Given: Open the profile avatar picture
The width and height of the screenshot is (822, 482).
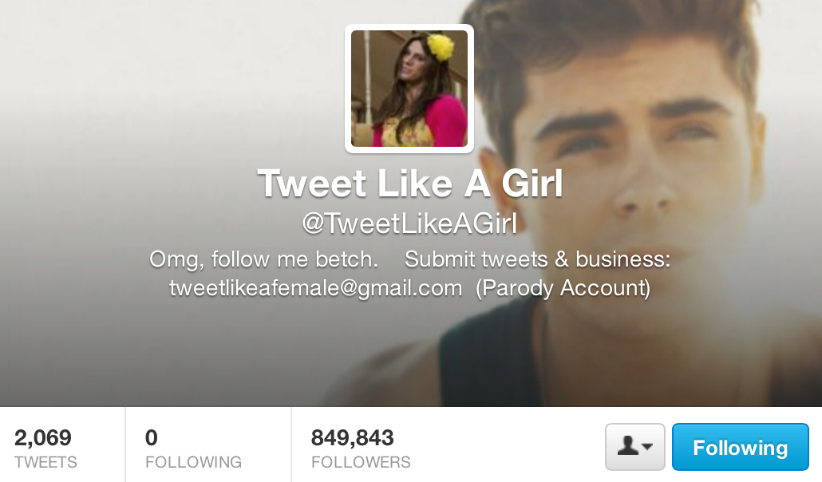Looking at the screenshot, I should pos(409,89).
